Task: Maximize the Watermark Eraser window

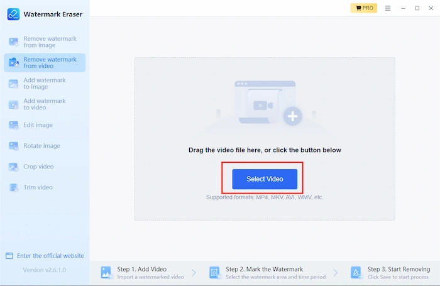Action: pos(417,8)
